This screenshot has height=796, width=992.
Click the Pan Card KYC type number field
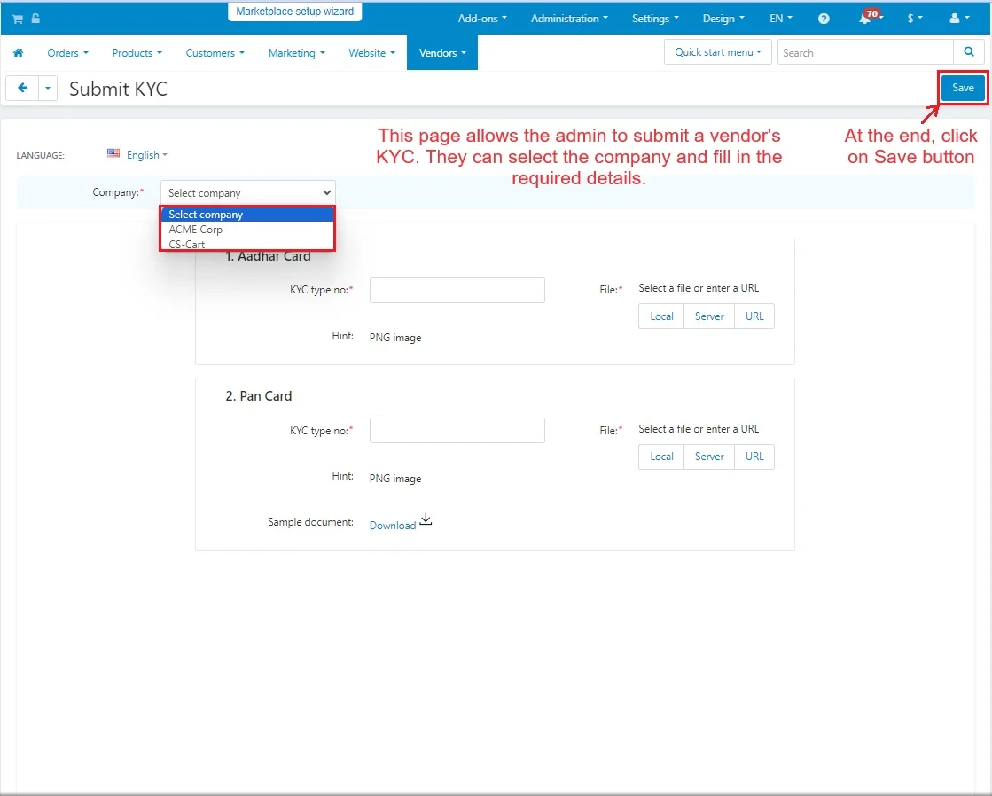[457, 431]
